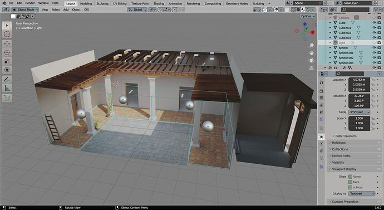
Task: Open the Object Mode dropdown
Action: click(x=25, y=9)
